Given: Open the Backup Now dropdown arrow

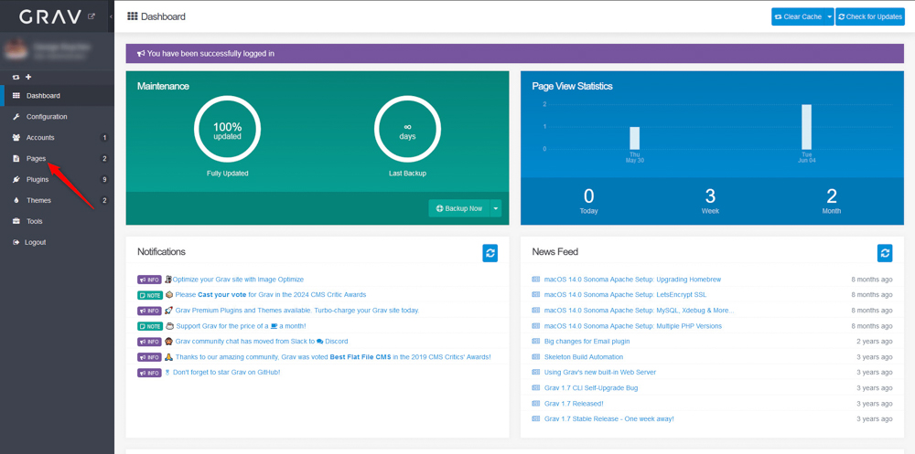Looking at the screenshot, I should 496,208.
